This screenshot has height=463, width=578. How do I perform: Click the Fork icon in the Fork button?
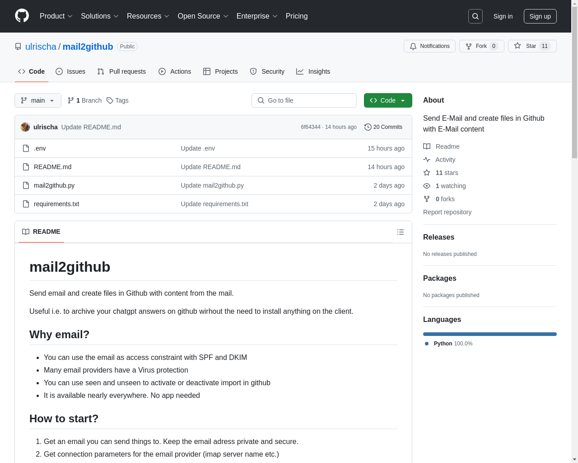469,46
